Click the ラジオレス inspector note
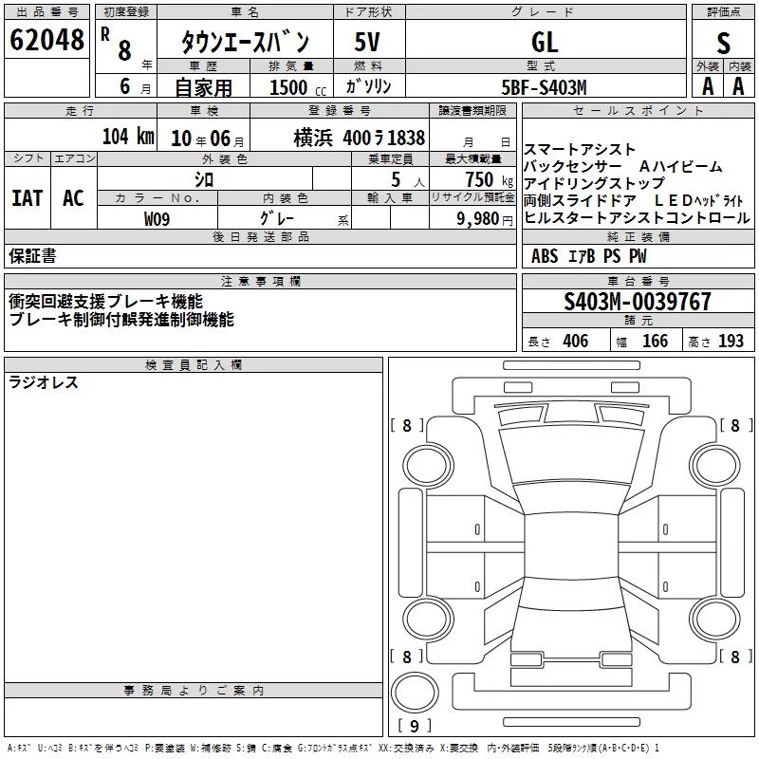 pyautogui.click(x=44, y=382)
